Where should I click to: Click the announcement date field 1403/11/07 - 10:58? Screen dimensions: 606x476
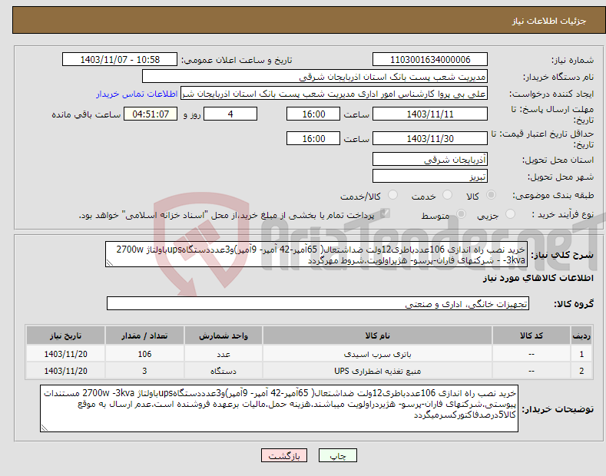[x=120, y=60]
